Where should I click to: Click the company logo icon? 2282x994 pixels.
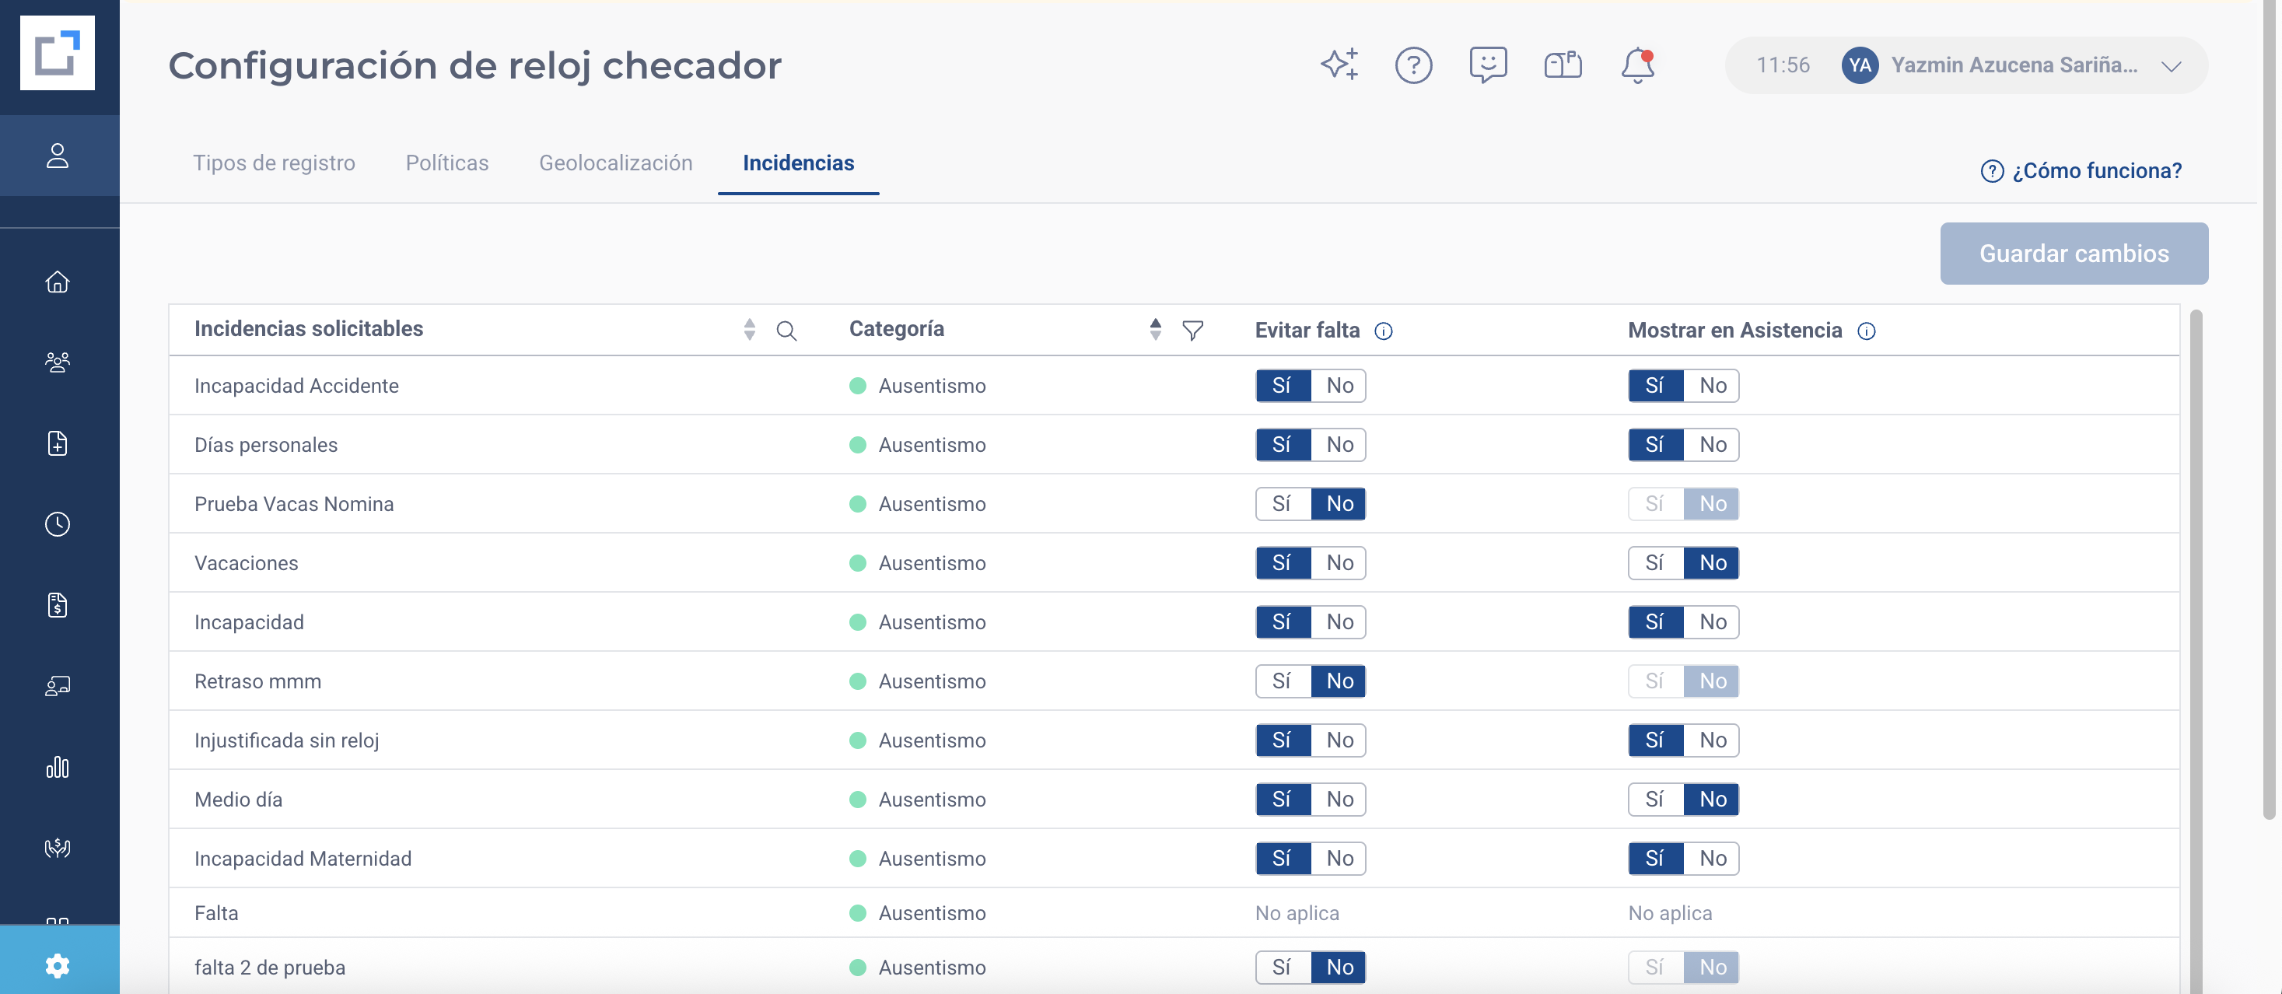point(58,53)
